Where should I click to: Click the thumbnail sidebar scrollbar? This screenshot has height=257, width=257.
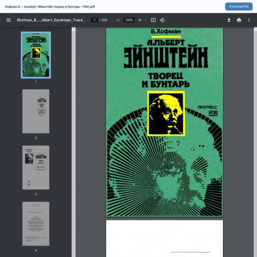pyautogui.click(x=73, y=142)
